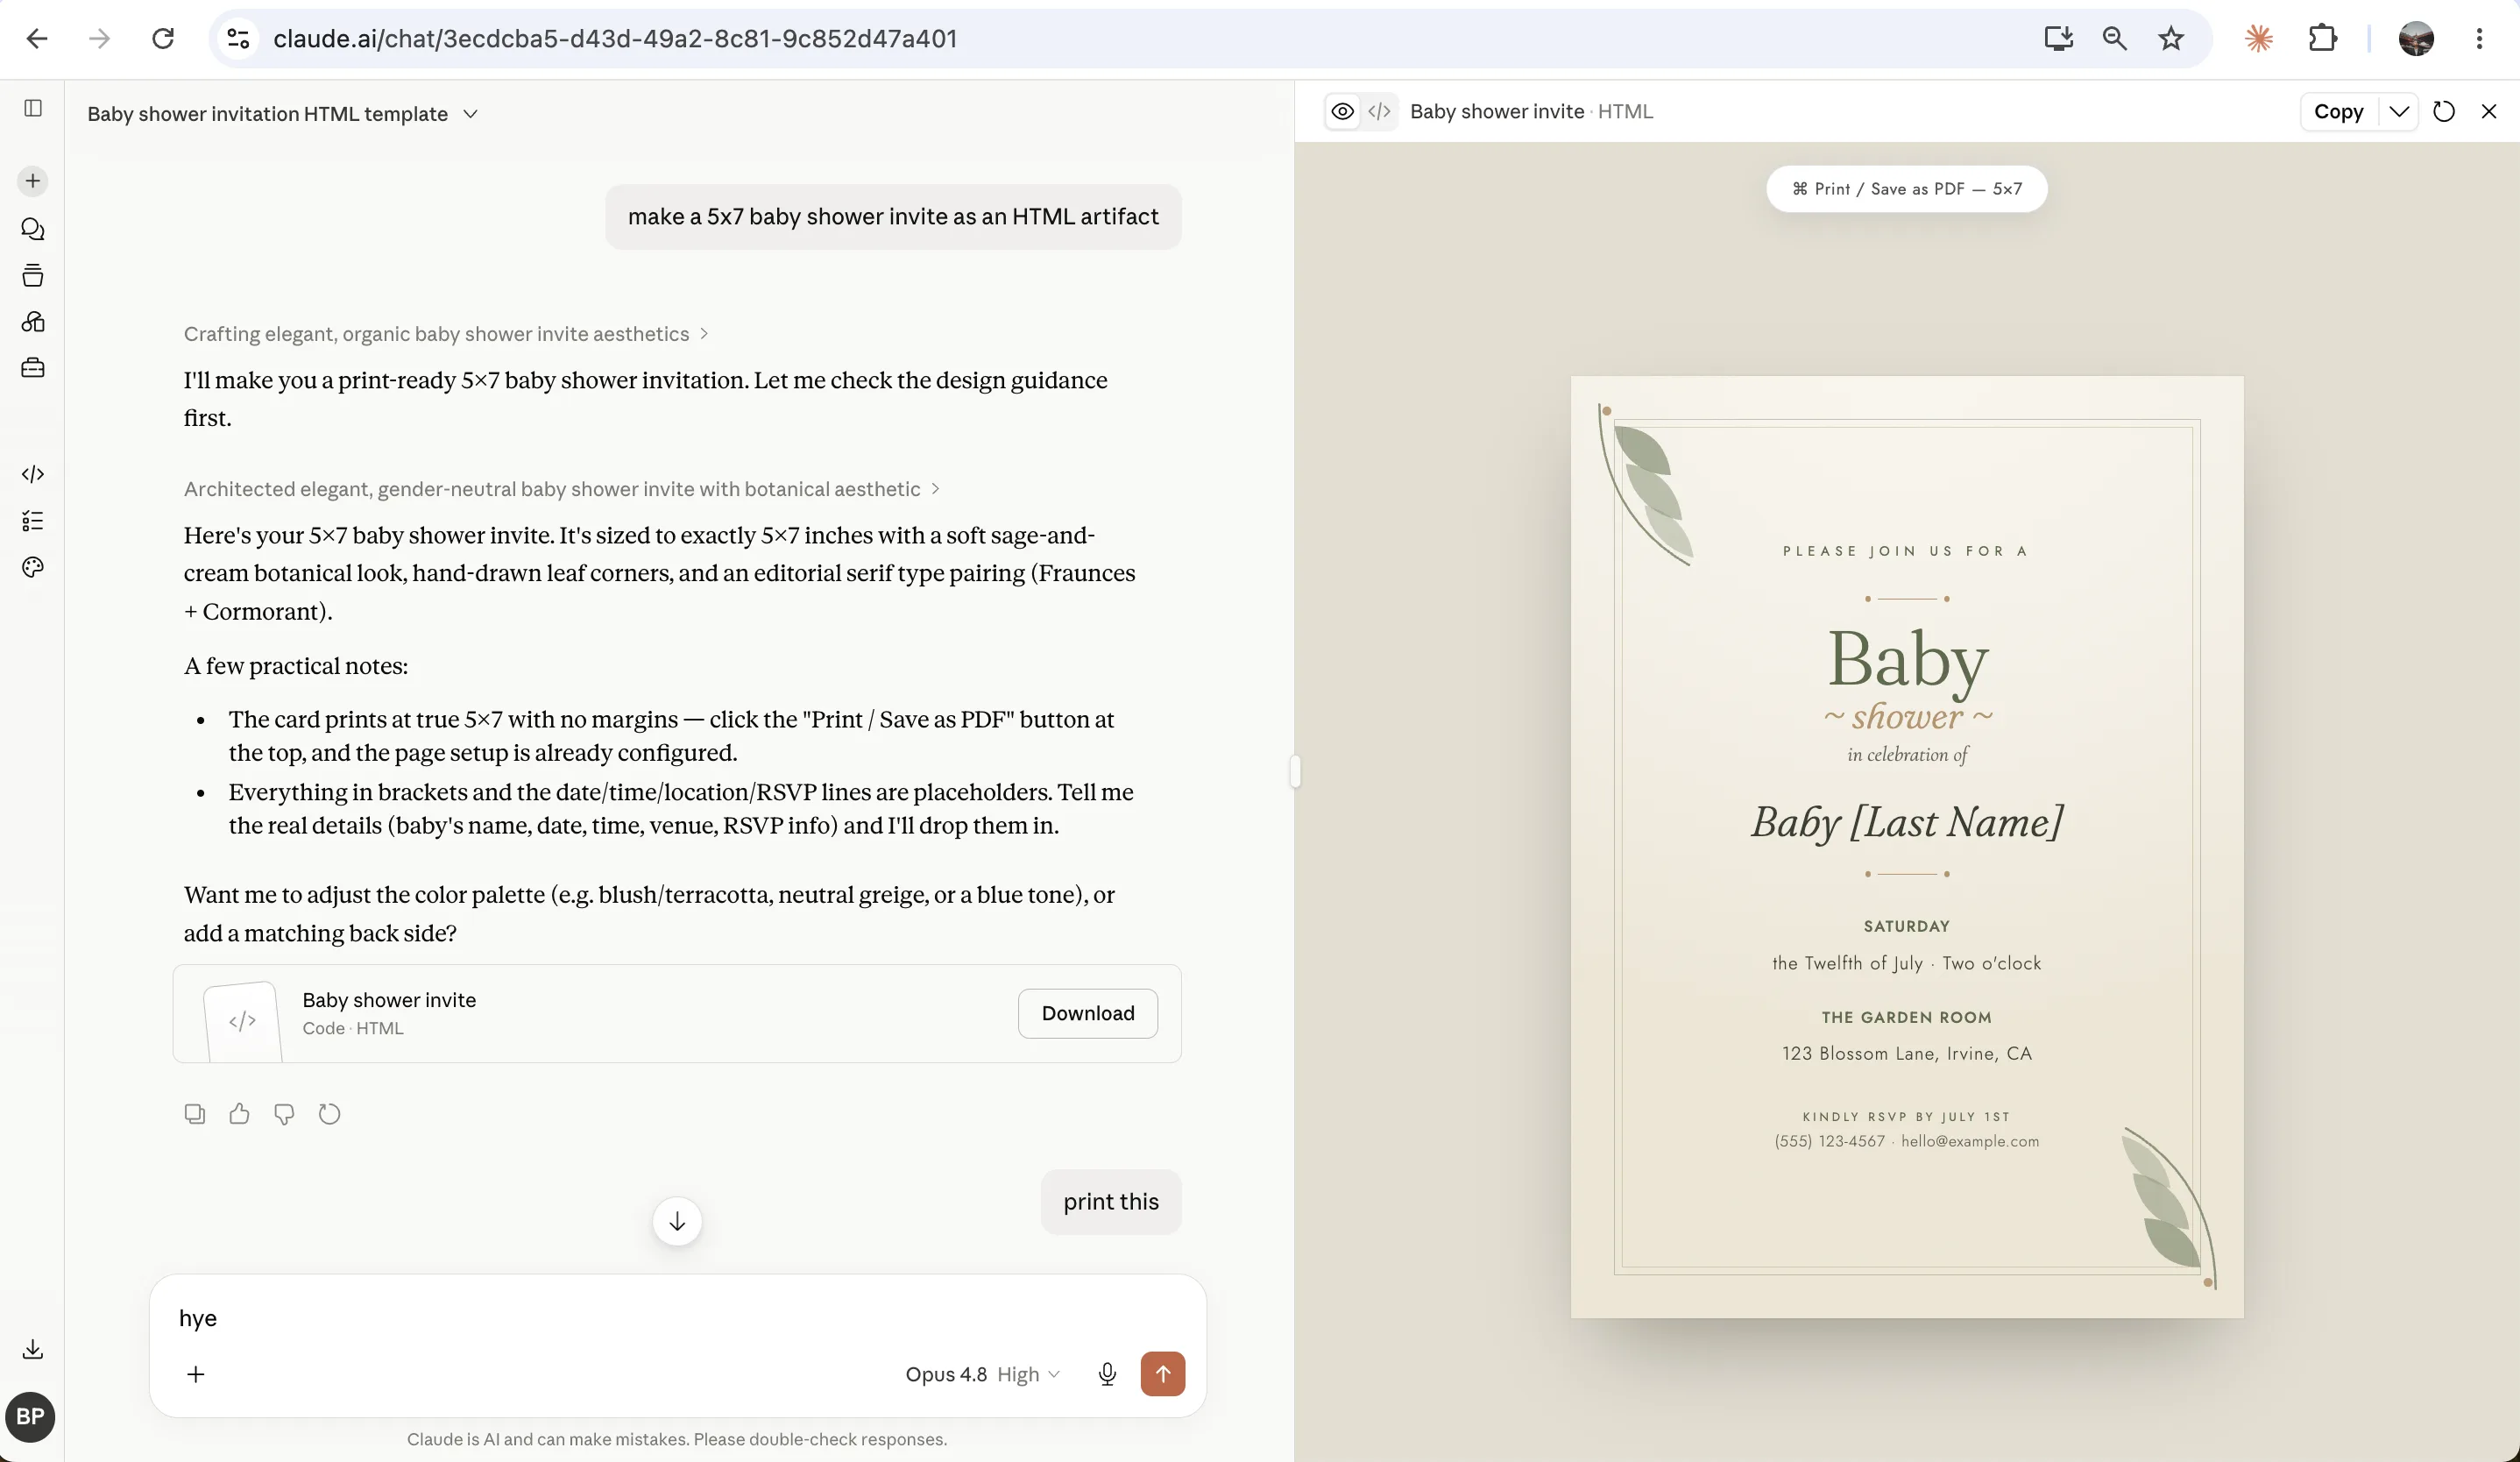Switch artifact to preview eye view
This screenshot has width=2520, height=1462.
(1343, 111)
